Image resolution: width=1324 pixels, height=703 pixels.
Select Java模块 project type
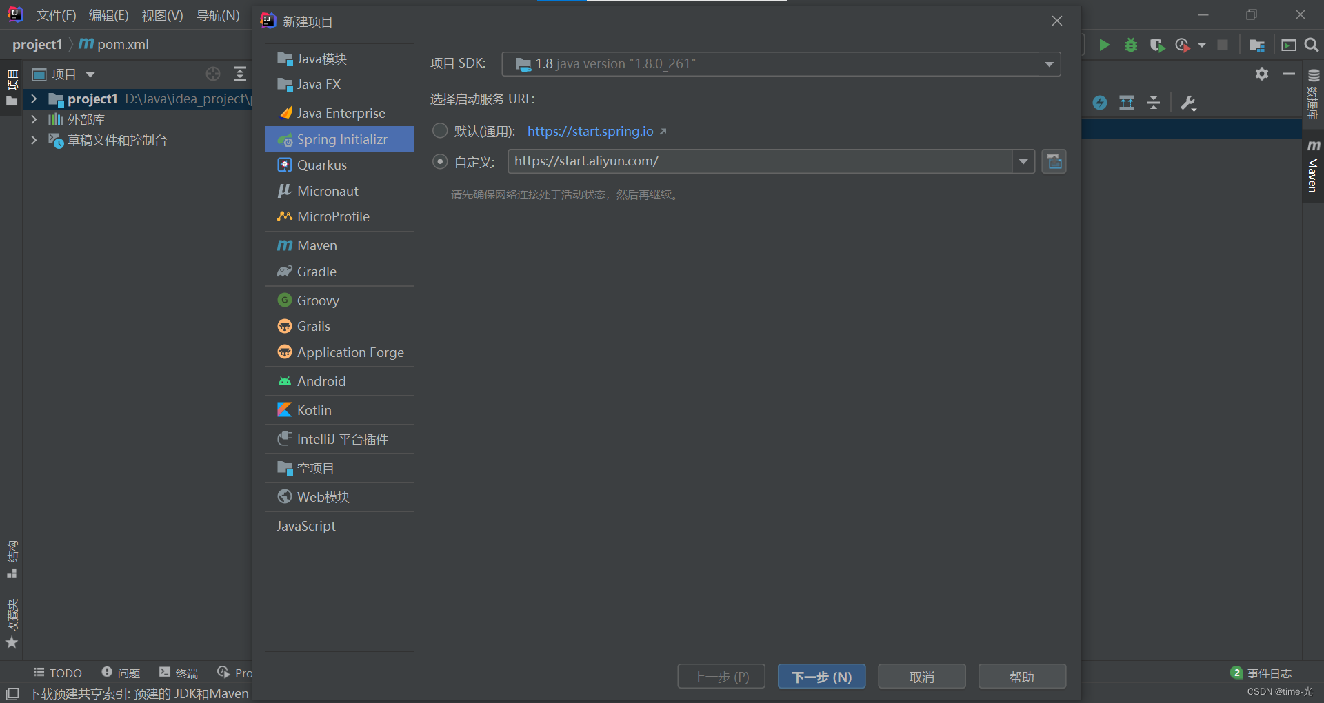coord(339,59)
